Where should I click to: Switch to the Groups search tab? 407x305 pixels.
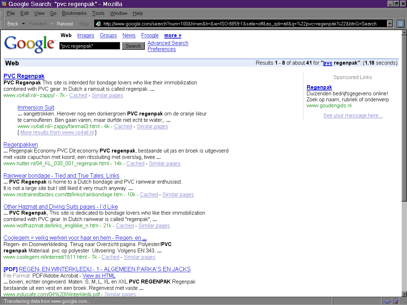108,35
